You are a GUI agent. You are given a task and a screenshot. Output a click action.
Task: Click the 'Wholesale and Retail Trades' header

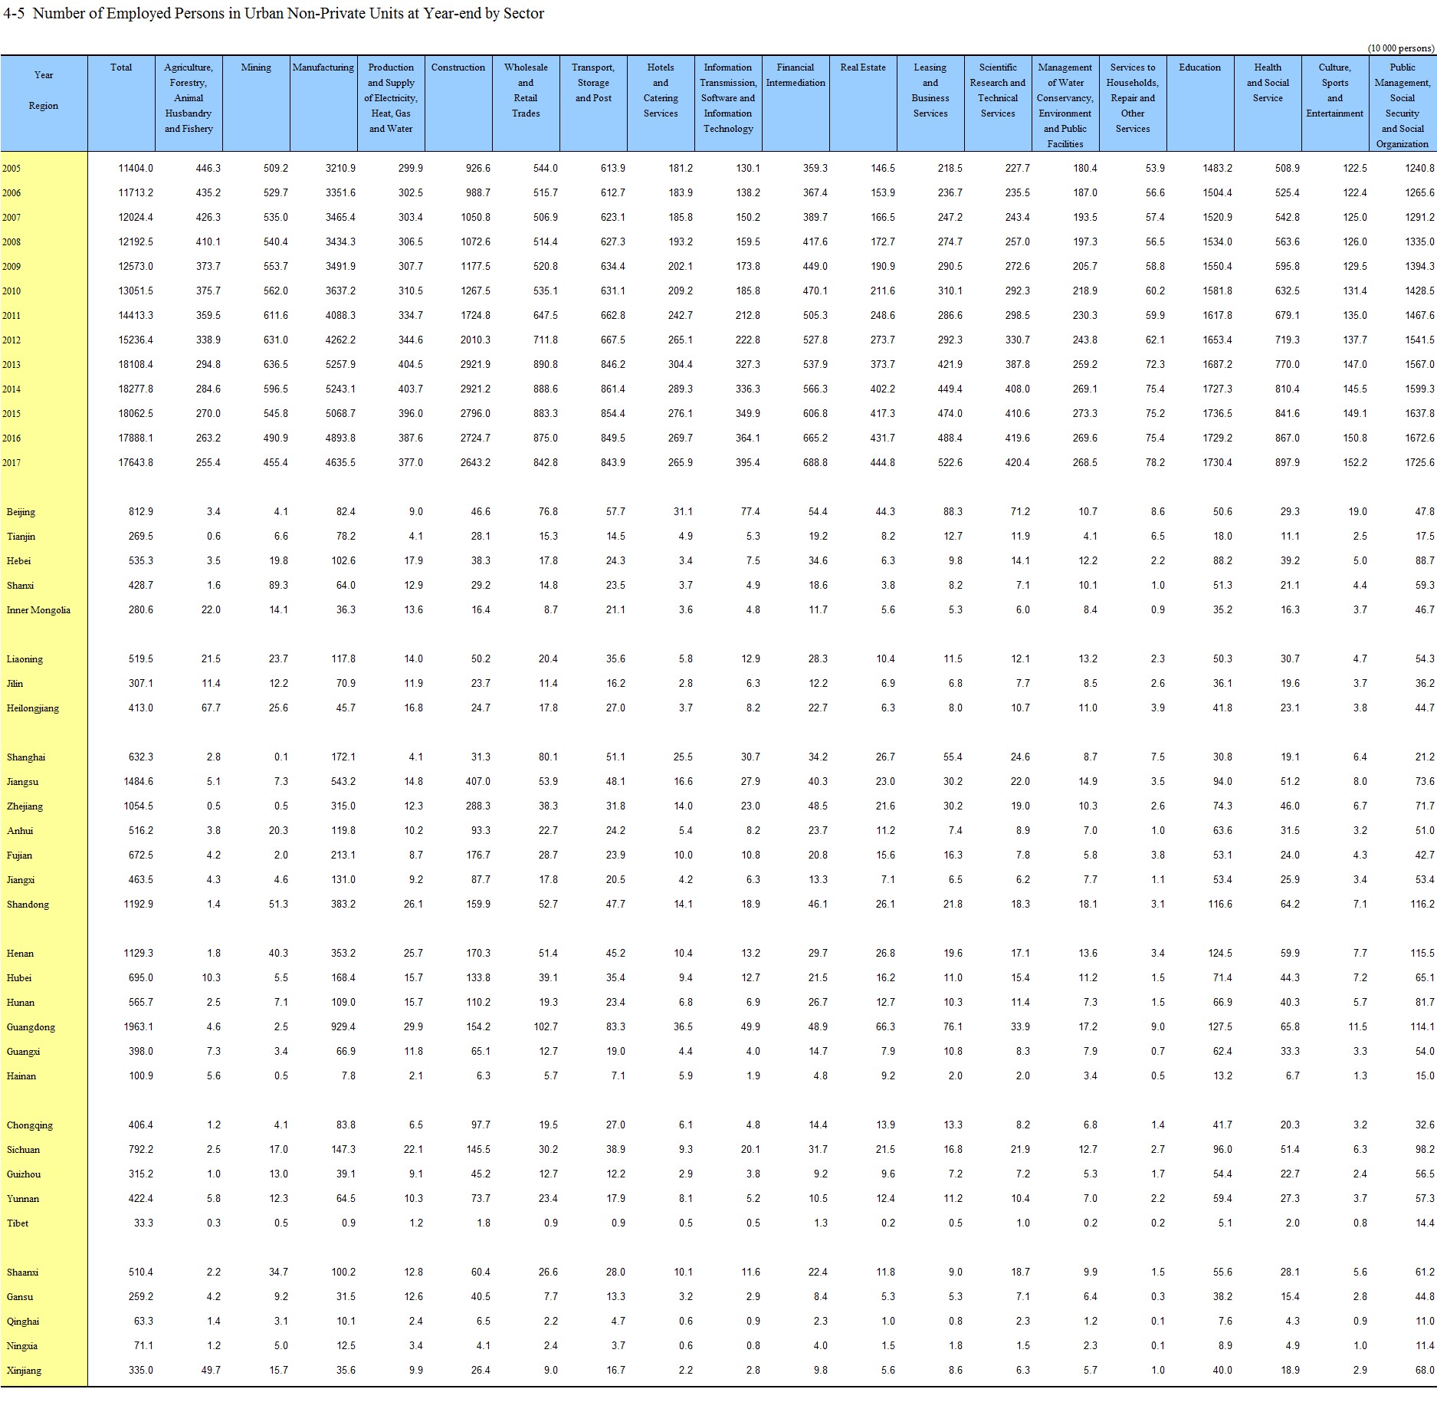(526, 90)
